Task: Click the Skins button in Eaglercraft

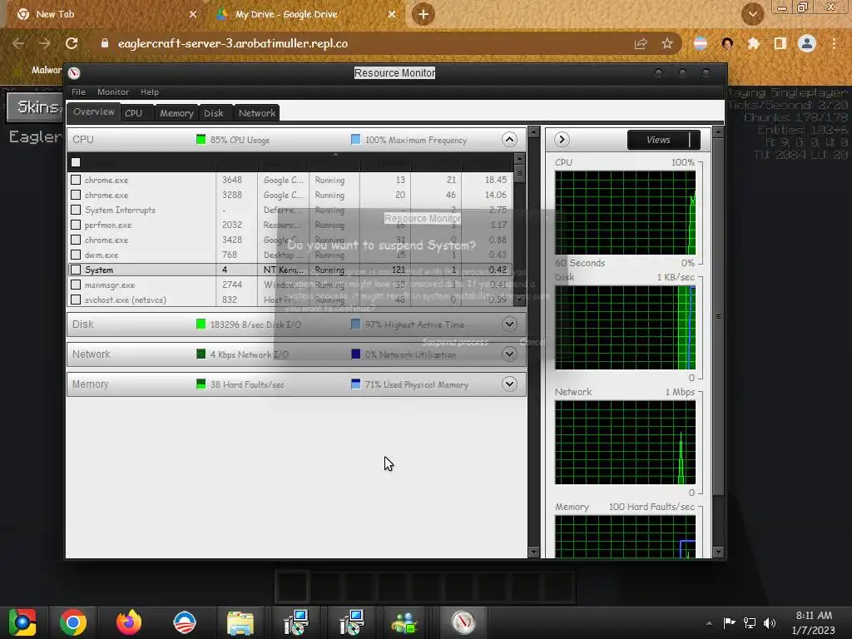Action: (x=35, y=107)
